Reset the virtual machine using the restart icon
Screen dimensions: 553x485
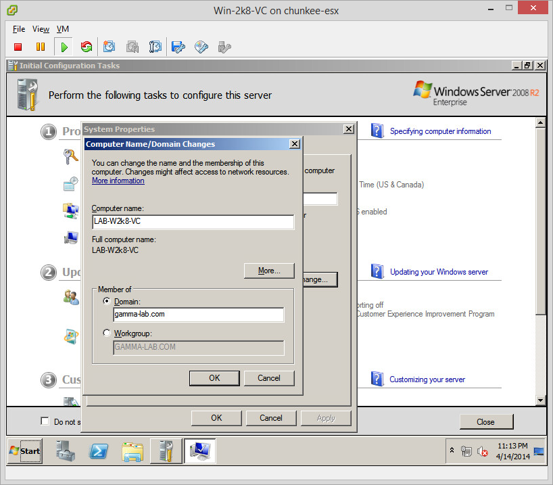tap(86, 47)
